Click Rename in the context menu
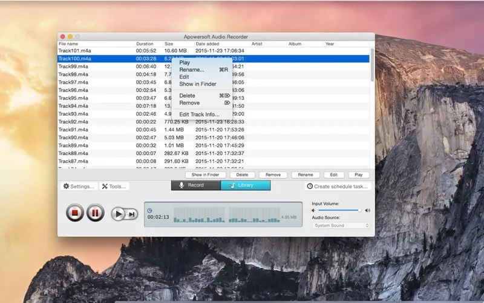Viewport: 484px width, 303px height. point(192,70)
